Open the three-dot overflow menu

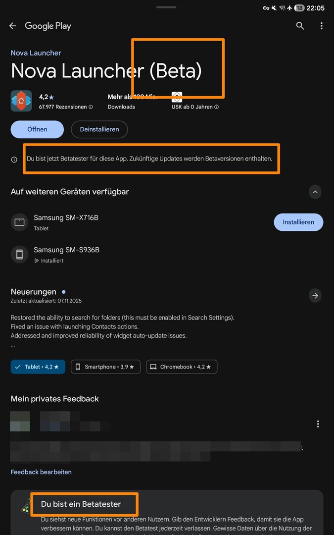tap(322, 26)
